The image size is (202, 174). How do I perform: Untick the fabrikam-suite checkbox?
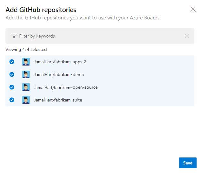[12, 100]
